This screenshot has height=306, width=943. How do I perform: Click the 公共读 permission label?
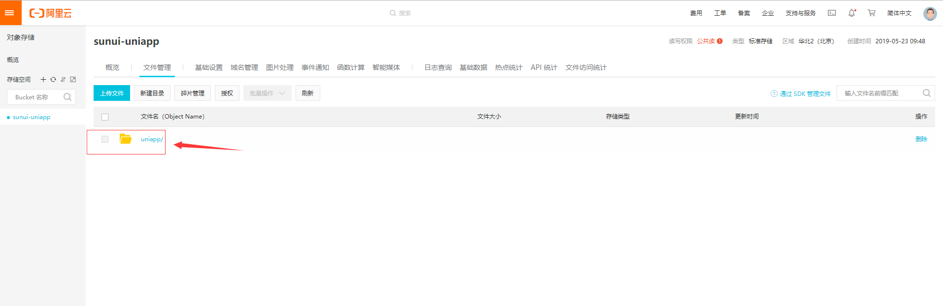click(x=706, y=41)
